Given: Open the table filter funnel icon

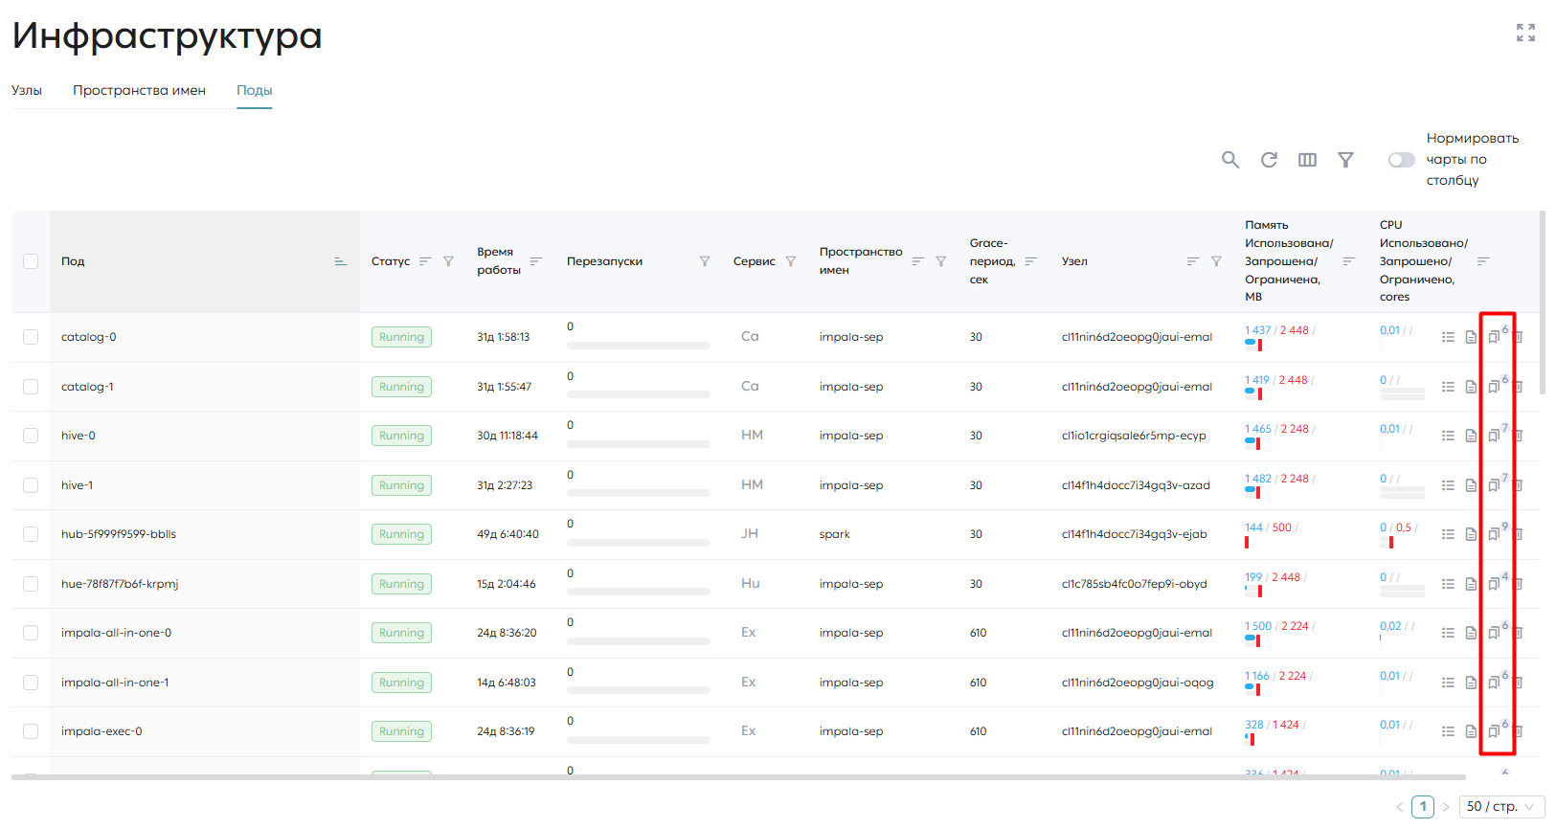Looking at the screenshot, I should point(1345,160).
